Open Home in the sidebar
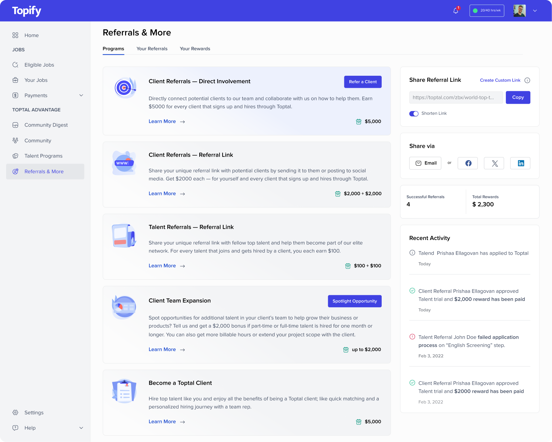Image resolution: width=552 pixels, height=442 pixels. (45, 35)
